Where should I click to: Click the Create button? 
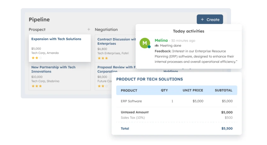coord(210,20)
